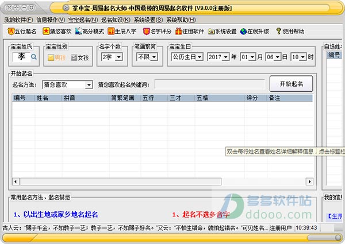Screen dimensions: 345x244
Task: Open the year 2017 dropdown
Action: tap(226, 57)
